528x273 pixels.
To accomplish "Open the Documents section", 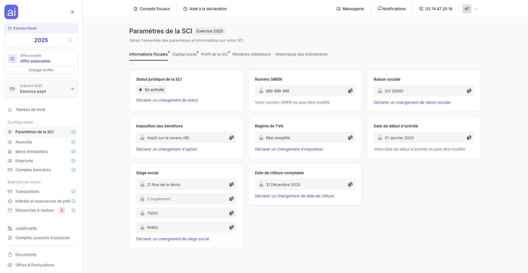I will point(26,255).
